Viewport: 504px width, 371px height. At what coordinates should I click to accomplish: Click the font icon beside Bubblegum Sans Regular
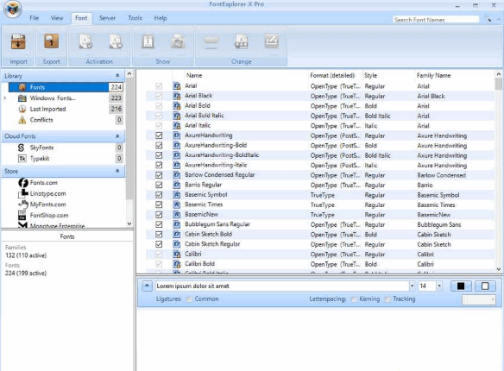pos(177,224)
